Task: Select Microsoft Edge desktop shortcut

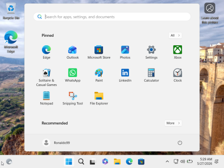Action: [x=11, y=42]
